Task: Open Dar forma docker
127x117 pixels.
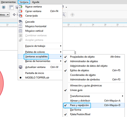Action: (94, 110)
